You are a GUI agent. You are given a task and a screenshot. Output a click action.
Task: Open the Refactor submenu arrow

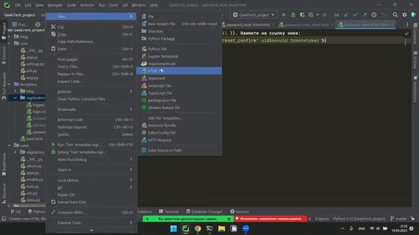131,91
